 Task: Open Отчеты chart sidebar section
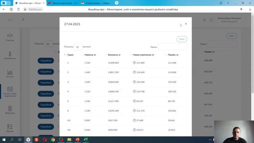click(10, 73)
